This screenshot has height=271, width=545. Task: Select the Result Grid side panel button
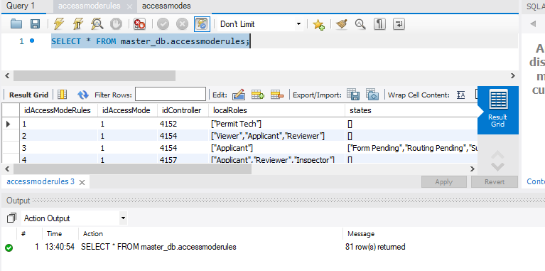[x=497, y=110]
